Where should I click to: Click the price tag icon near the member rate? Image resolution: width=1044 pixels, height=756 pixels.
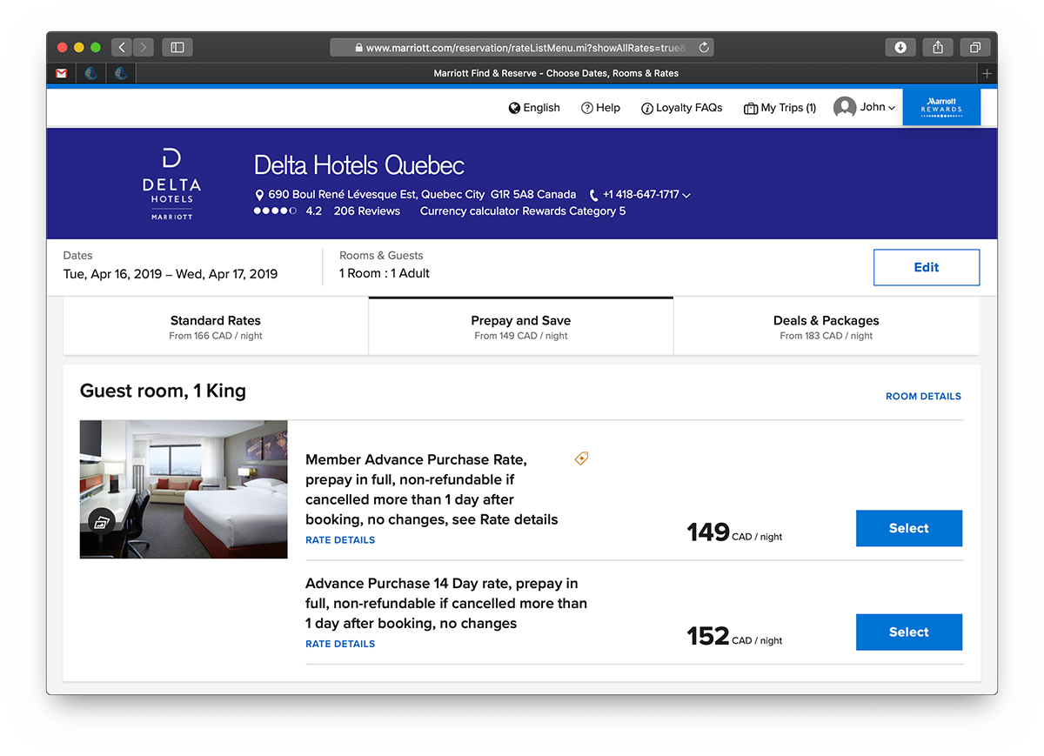tap(580, 458)
